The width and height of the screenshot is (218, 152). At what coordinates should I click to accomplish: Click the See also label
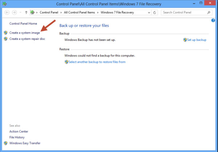coord(15,126)
